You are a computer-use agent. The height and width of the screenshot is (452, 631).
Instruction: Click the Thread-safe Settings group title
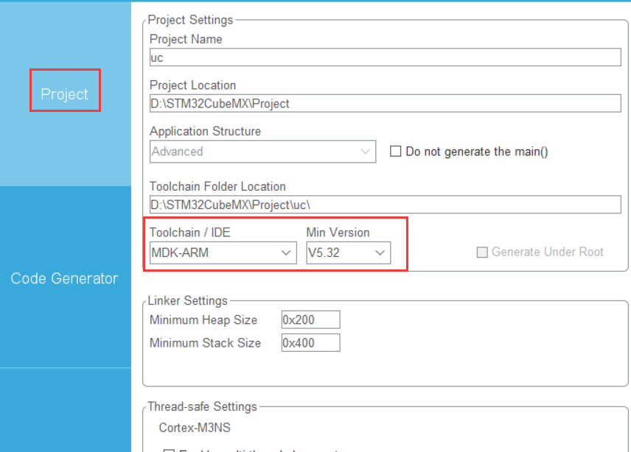[x=202, y=406]
